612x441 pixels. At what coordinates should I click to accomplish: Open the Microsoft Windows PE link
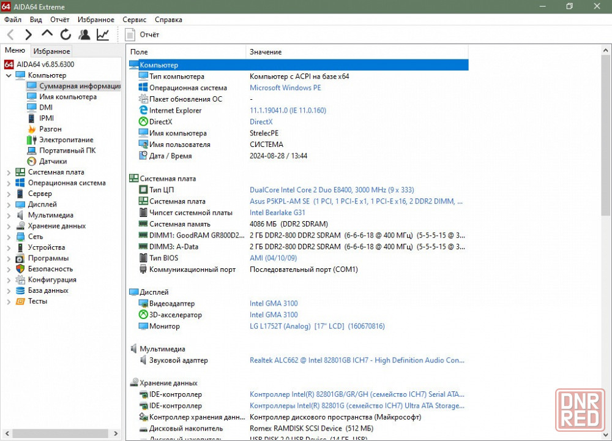coord(285,88)
